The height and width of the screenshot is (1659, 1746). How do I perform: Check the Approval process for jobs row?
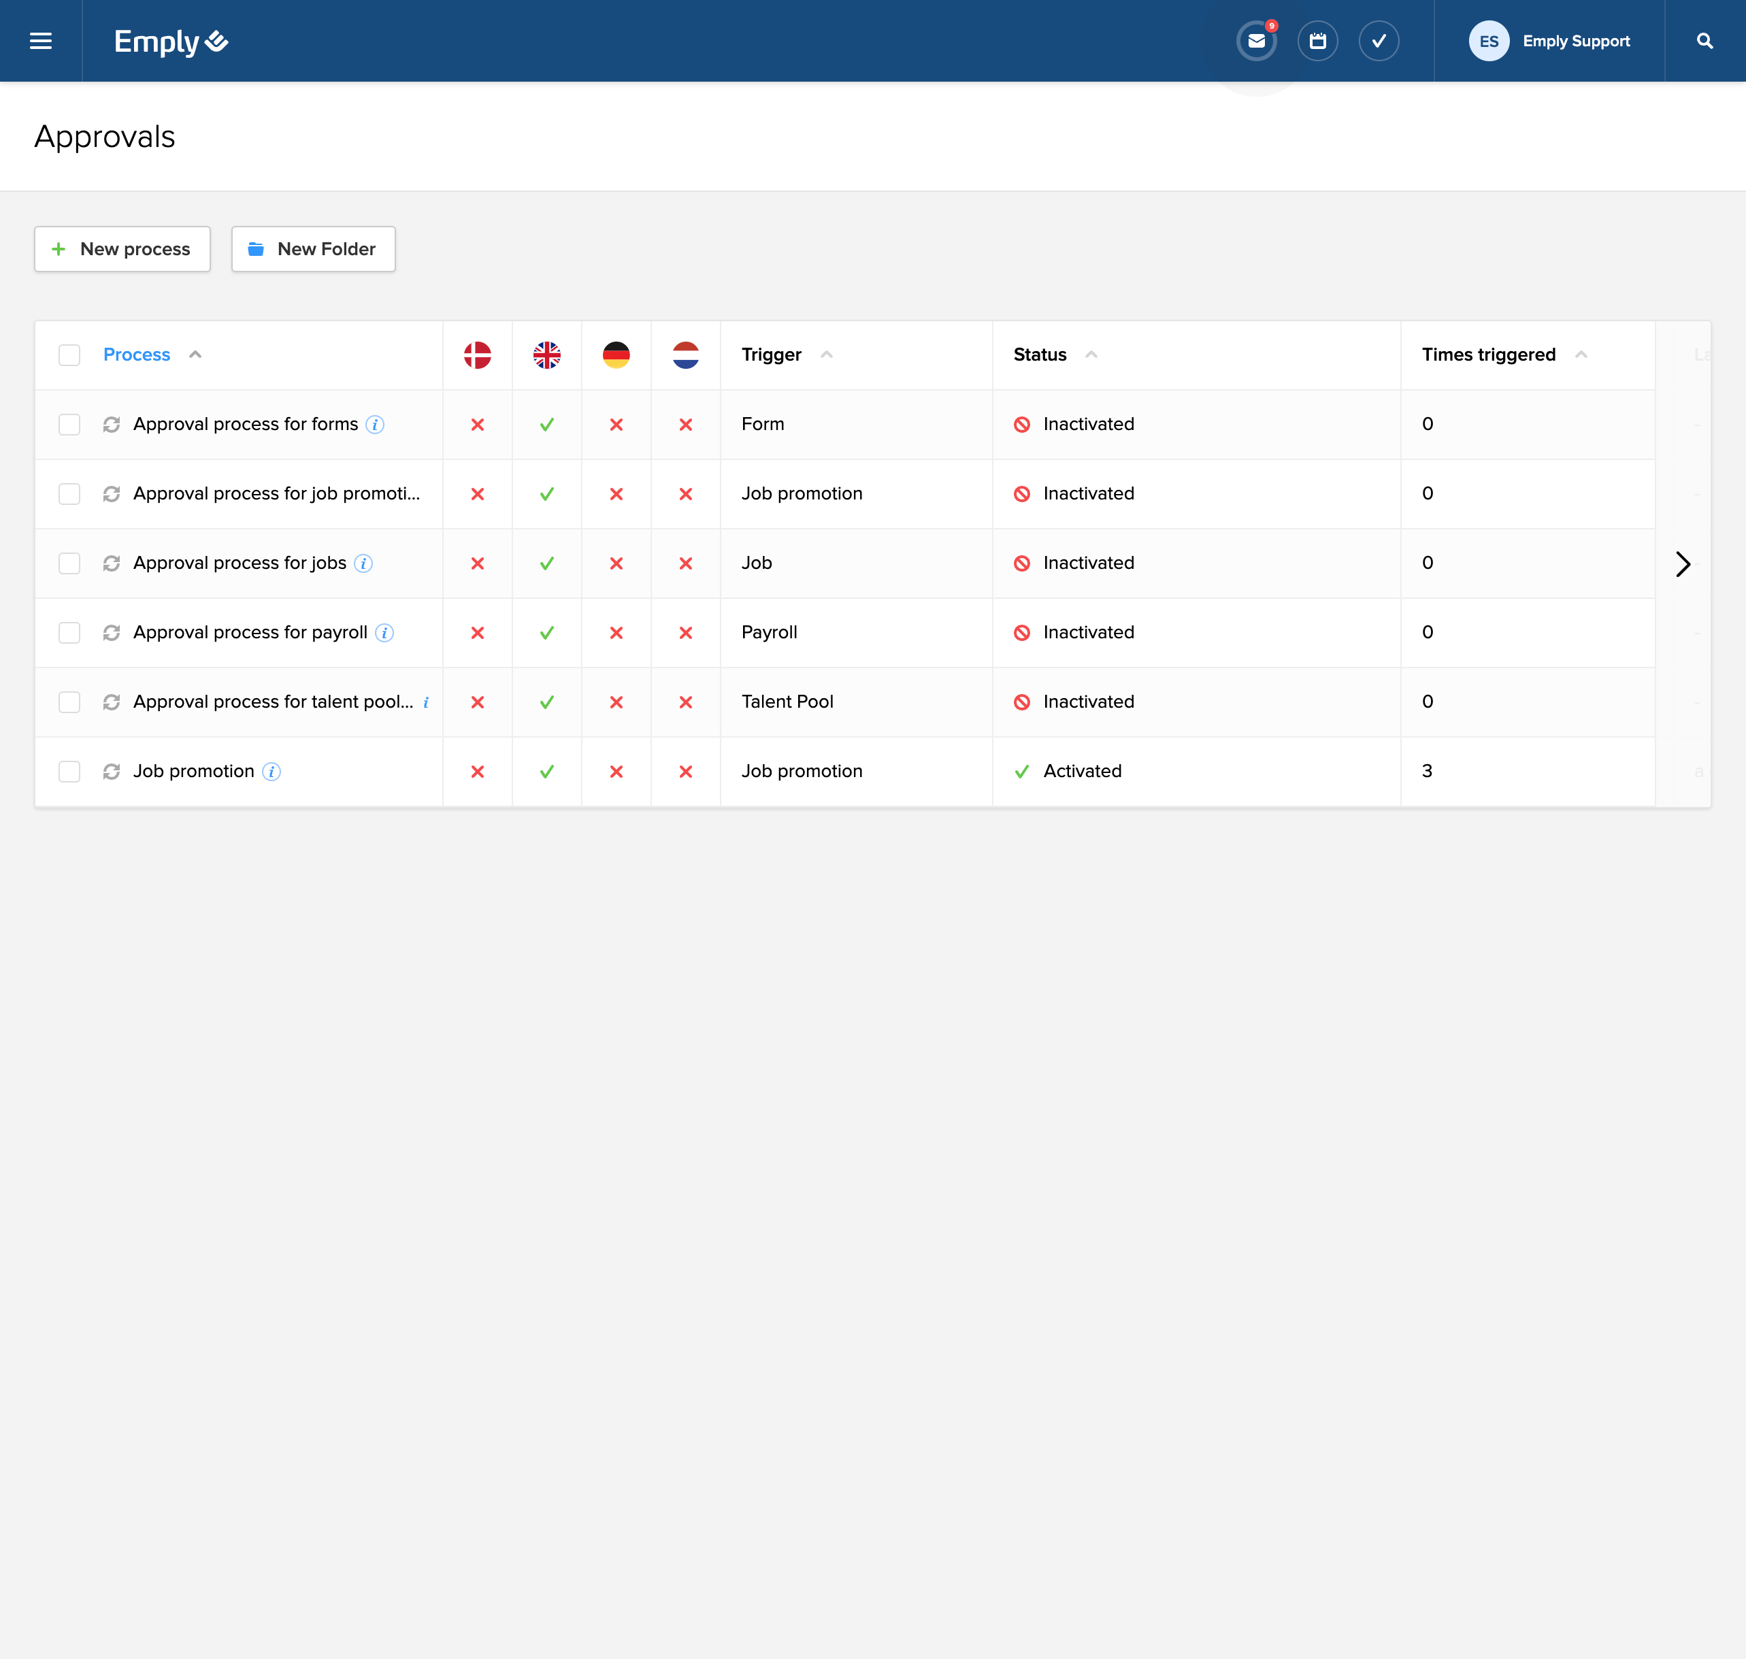pyautogui.click(x=69, y=563)
